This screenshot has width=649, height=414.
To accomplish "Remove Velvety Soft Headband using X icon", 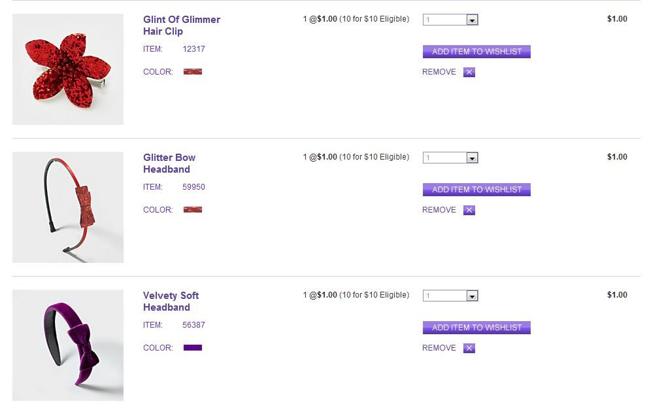I will point(469,348).
